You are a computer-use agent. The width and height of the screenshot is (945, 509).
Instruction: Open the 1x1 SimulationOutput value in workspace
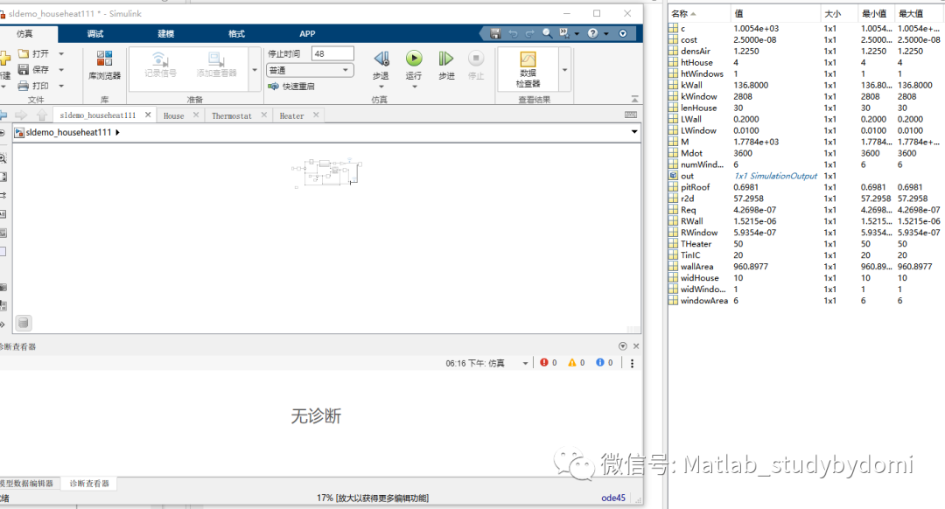775,176
